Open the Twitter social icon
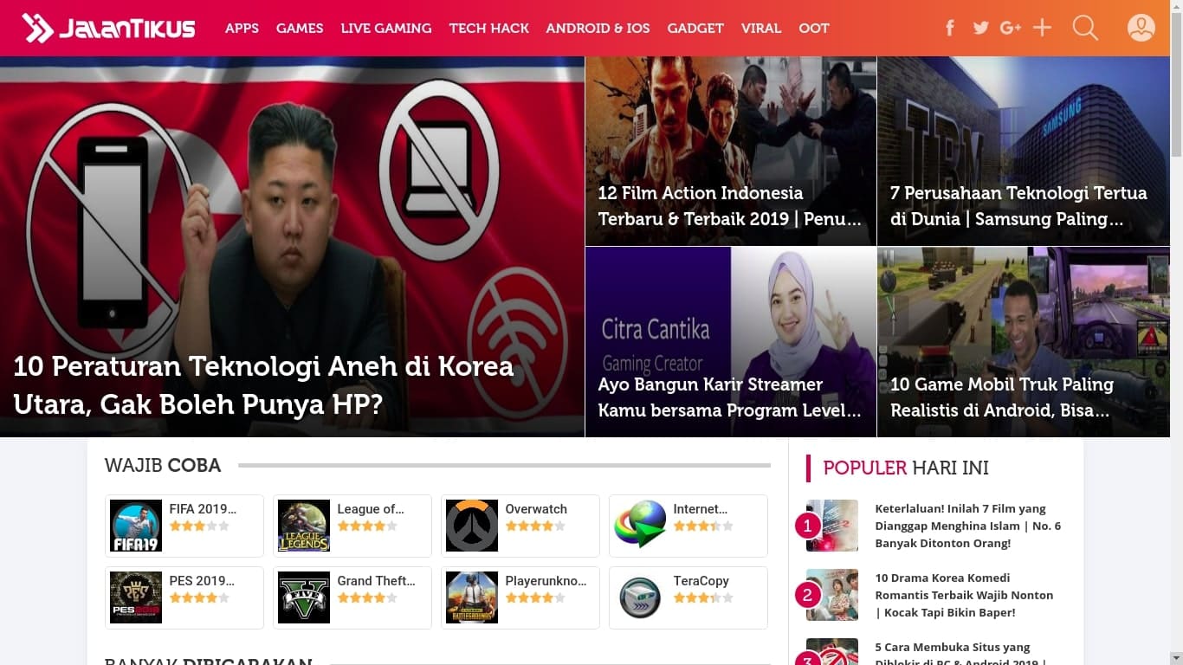The height and width of the screenshot is (665, 1183). coord(980,28)
